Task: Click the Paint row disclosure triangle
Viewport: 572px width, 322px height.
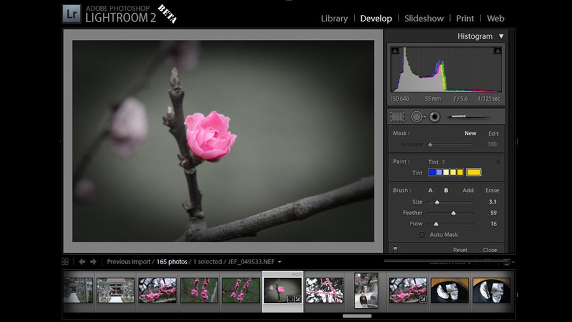Action: (497, 161)
